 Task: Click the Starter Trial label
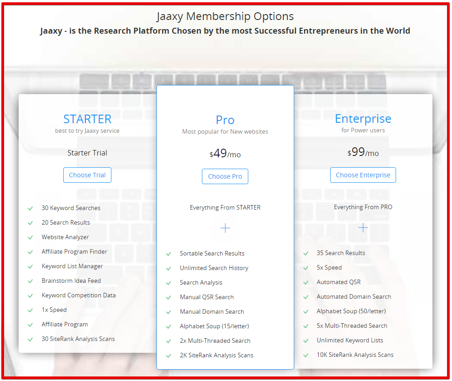(87, 153)
